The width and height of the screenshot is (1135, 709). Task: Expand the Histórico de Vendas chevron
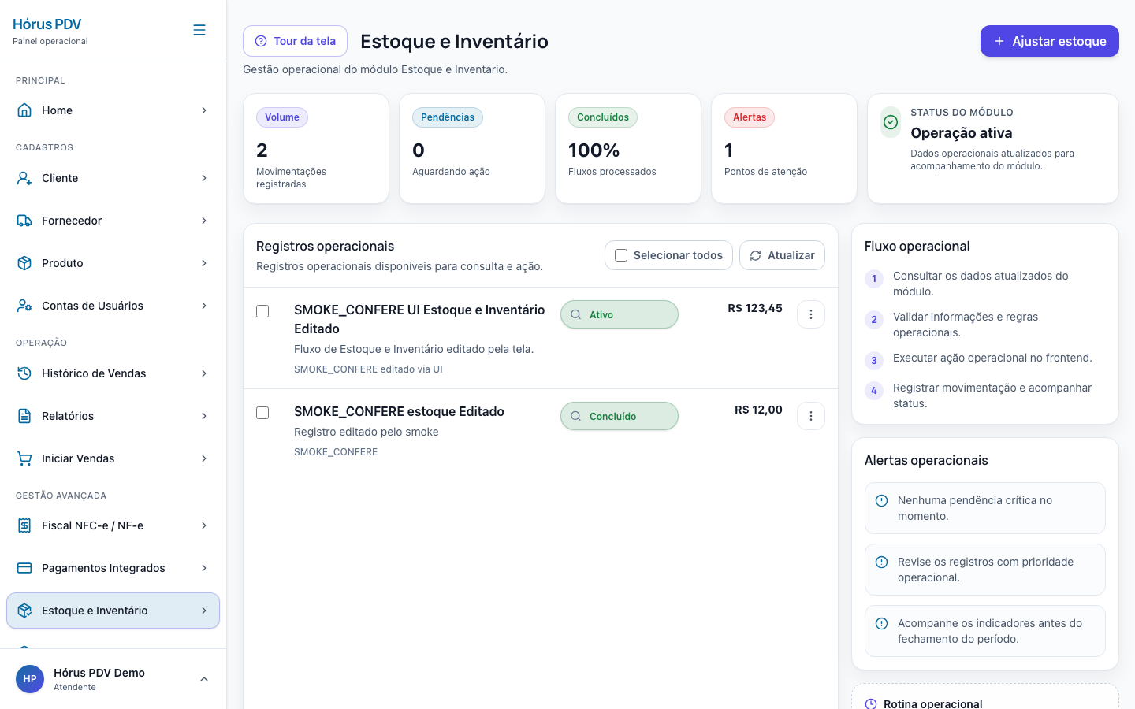(x=204, y=373)
